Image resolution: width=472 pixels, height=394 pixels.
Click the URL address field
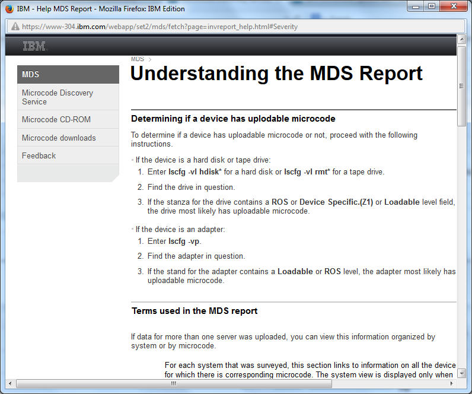[x=237, y=27]
